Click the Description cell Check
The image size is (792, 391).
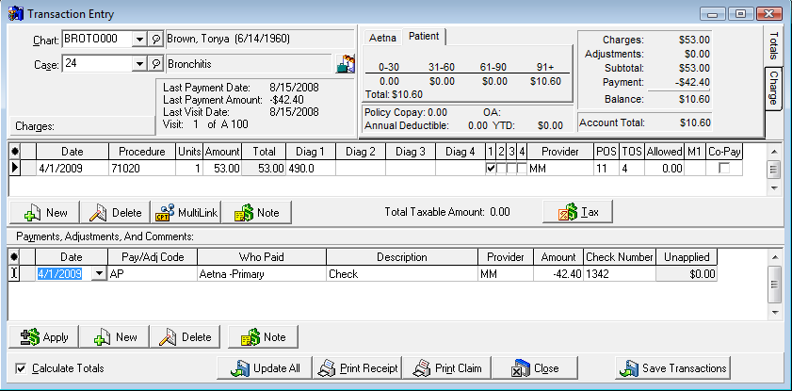[402, 274]
